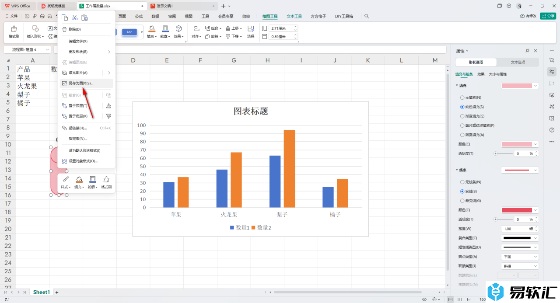Switch to 找稻壳模板 tab
The height and width of the screenshot is (303, 560).
click(x=56, y=6)
